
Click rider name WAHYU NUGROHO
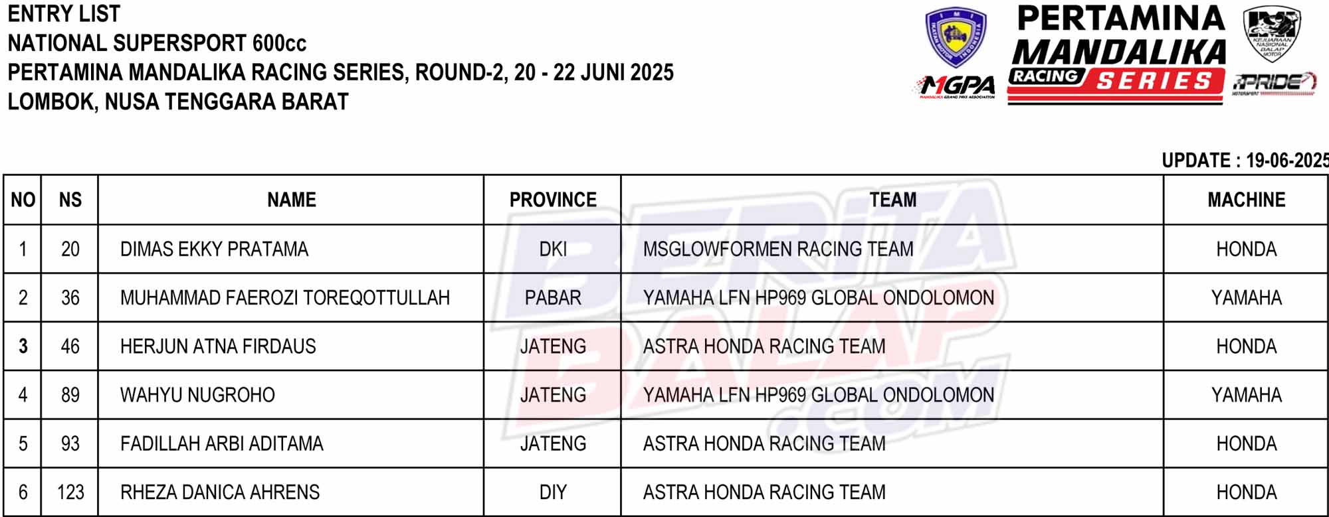tap(197, 395)
